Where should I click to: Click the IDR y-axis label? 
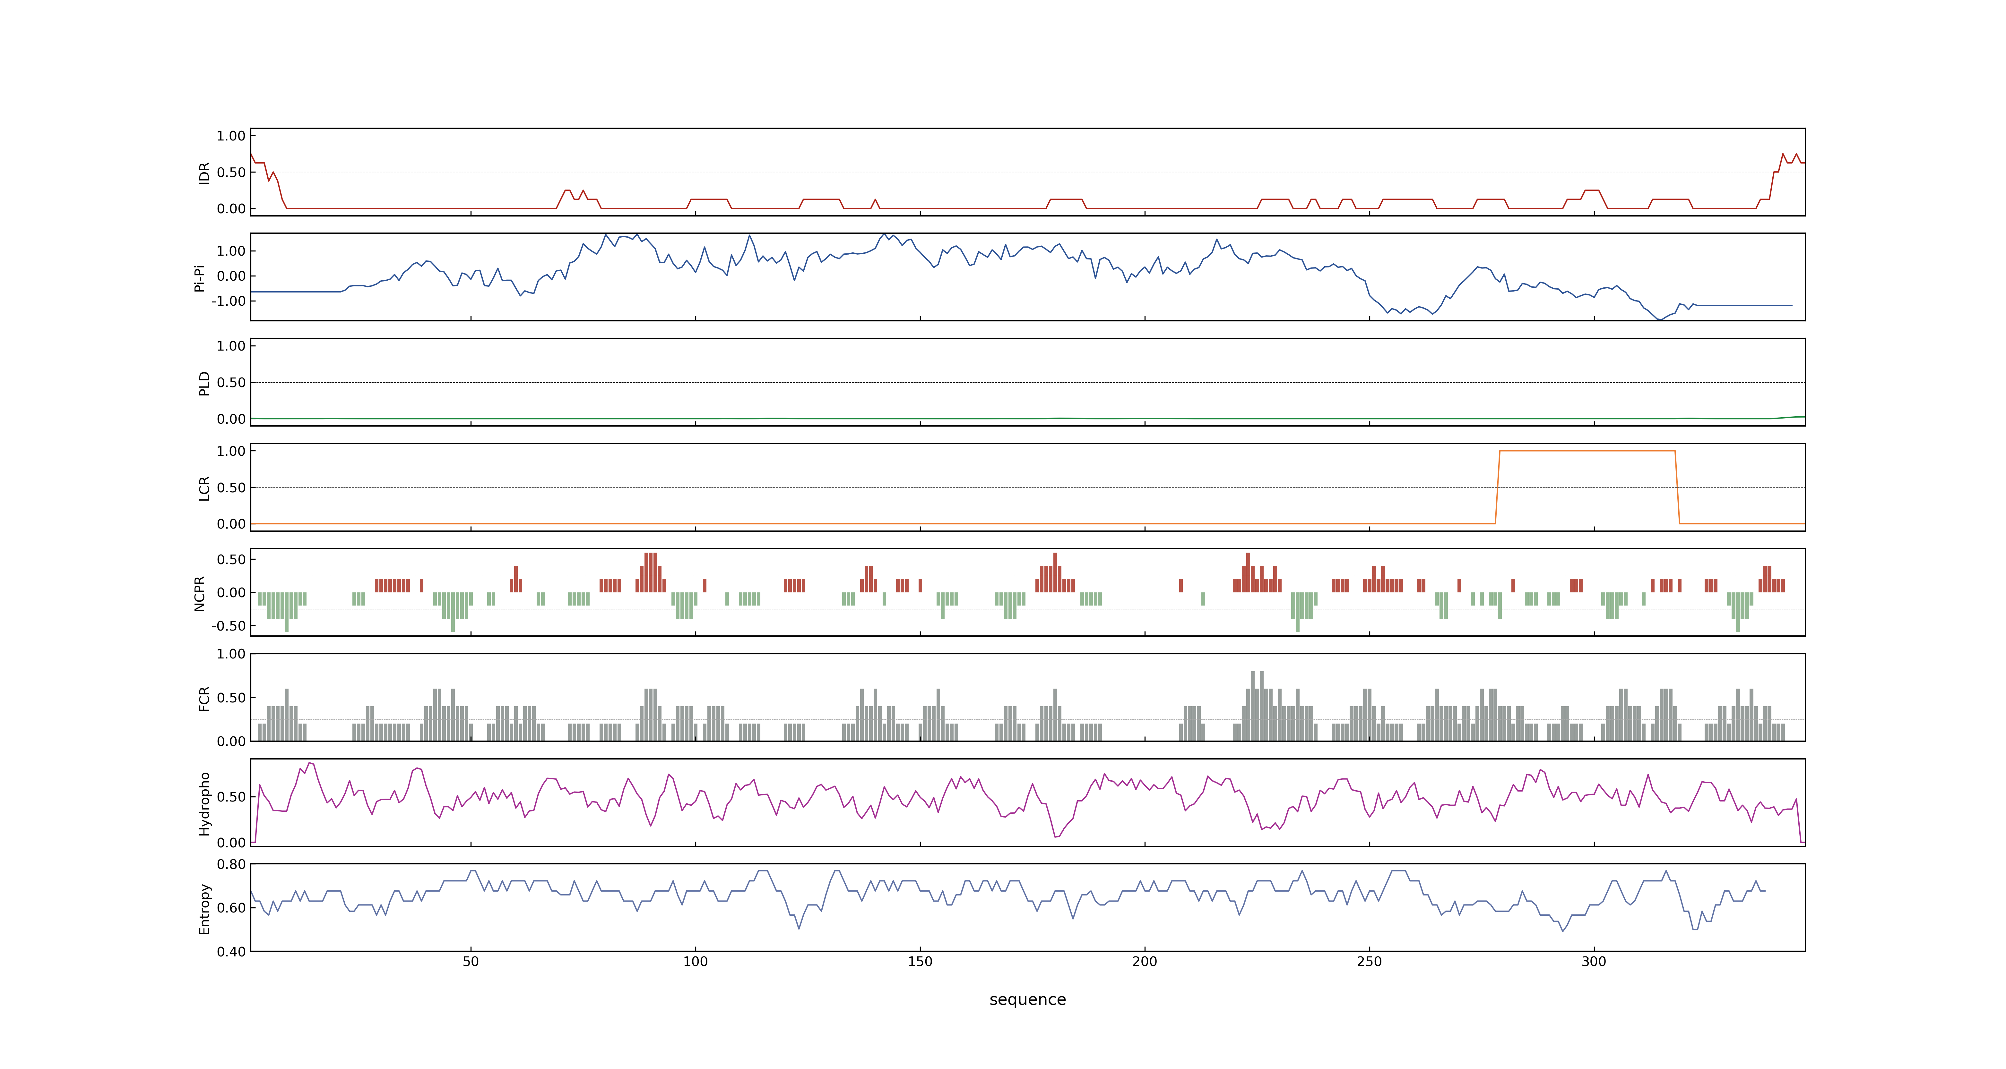click(204, 173)
